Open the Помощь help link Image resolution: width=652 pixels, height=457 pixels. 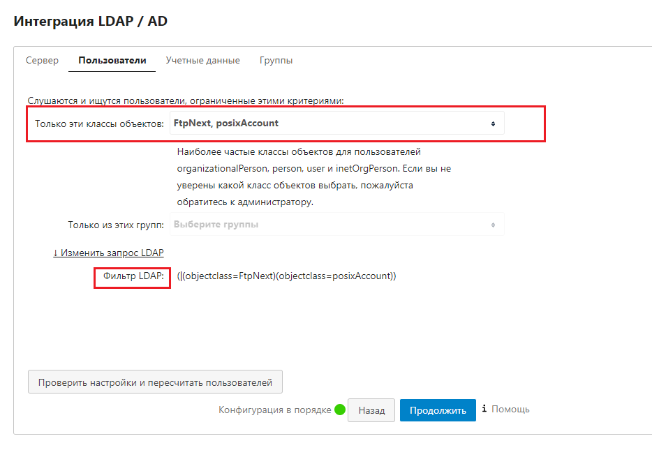click(x=510, y=410)
